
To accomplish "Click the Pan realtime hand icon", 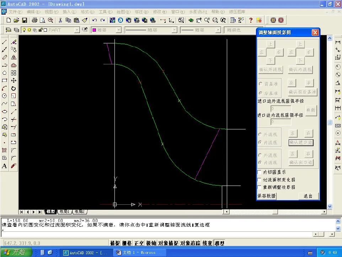I will 199,20.
